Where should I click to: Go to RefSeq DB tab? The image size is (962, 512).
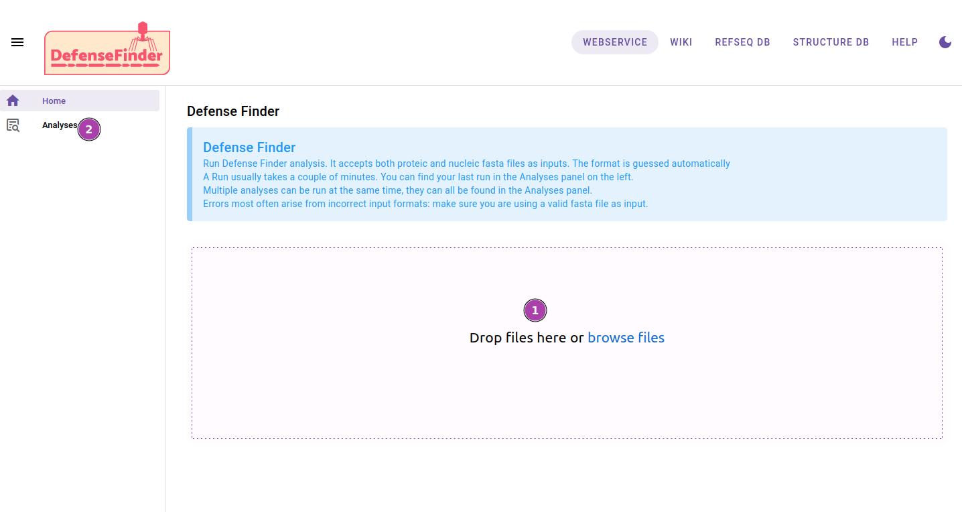(x=742, y=42)
